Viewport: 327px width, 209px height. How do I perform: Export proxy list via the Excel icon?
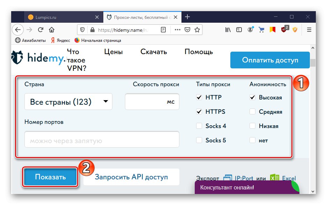click(x=276, y=178)
